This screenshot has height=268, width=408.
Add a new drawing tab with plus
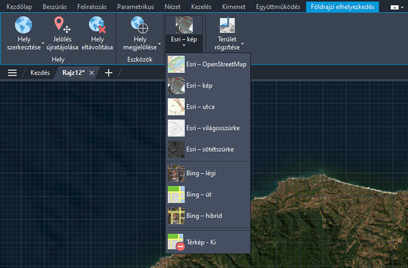tap(108, 73)
